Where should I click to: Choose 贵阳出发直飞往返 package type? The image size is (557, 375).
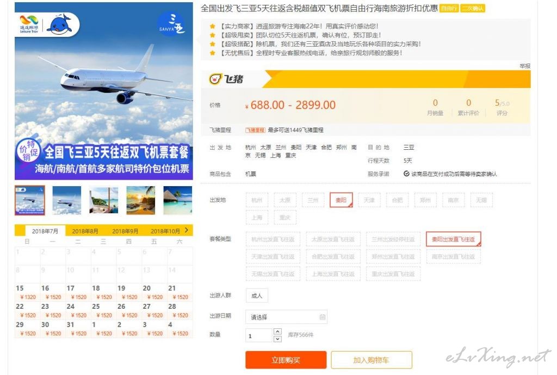point(453,239)
